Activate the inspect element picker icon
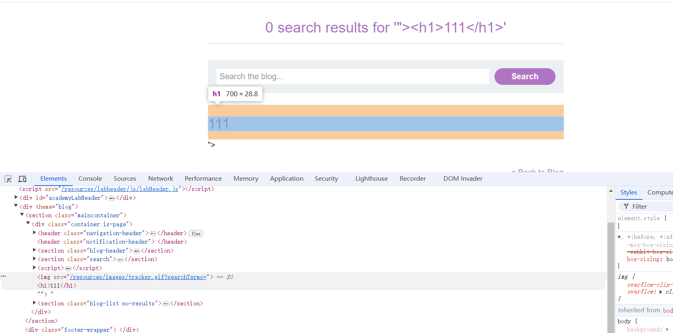This screenshot has height=333, width=673. click(8, 179)
